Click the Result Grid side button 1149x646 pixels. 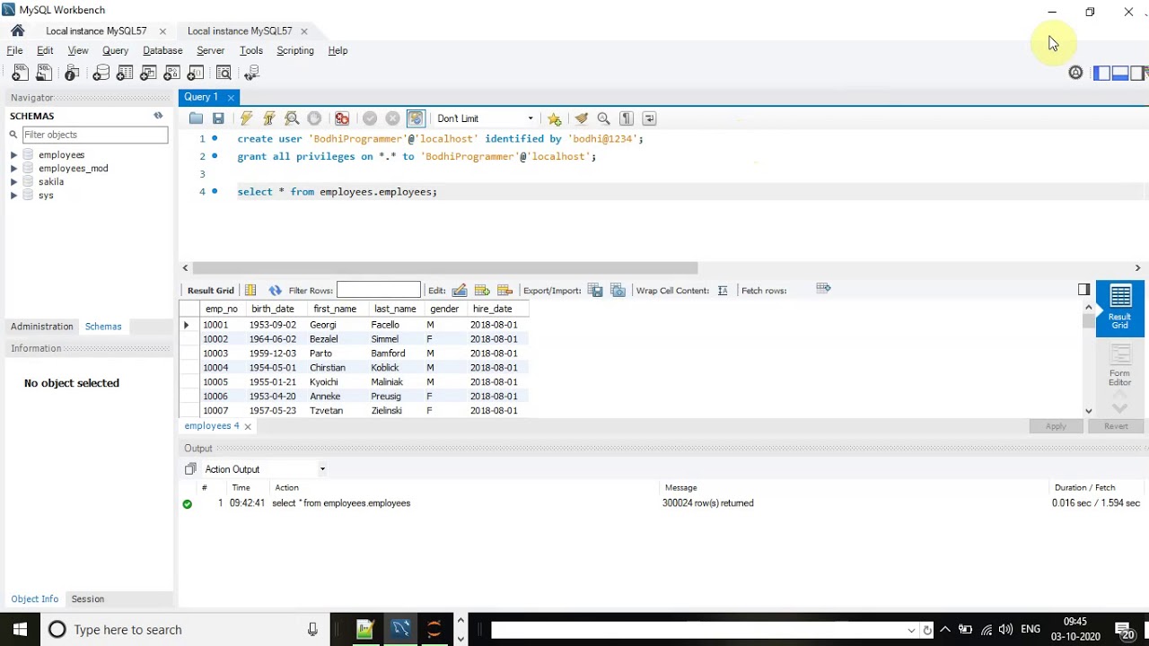coord(1119,309)
